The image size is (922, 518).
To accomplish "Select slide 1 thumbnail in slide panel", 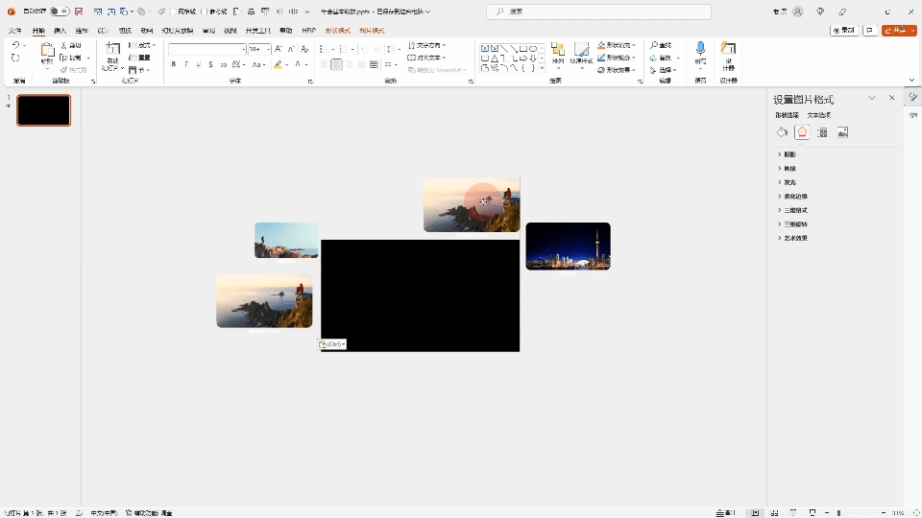I will click(x=43, y=109).
